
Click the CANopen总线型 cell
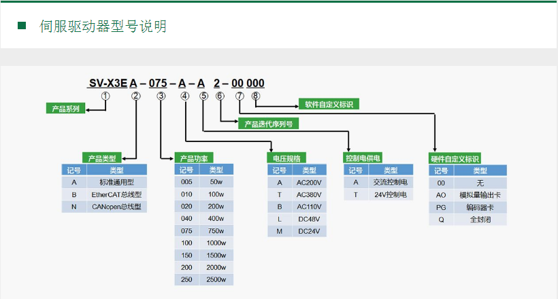pyautogui.click(x=117, y=207)
